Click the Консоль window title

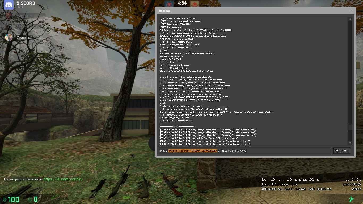[164, 11]
